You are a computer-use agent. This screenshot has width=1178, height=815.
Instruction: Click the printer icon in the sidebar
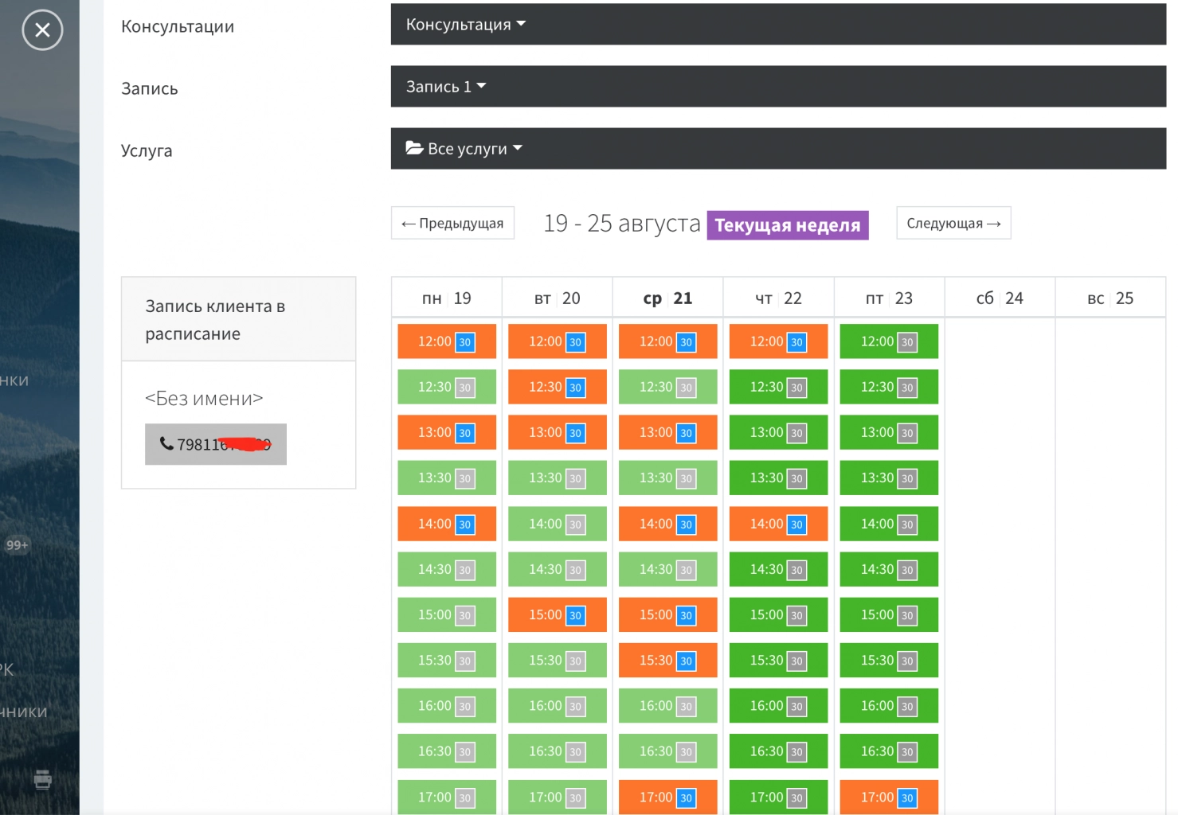click(43, 779)
